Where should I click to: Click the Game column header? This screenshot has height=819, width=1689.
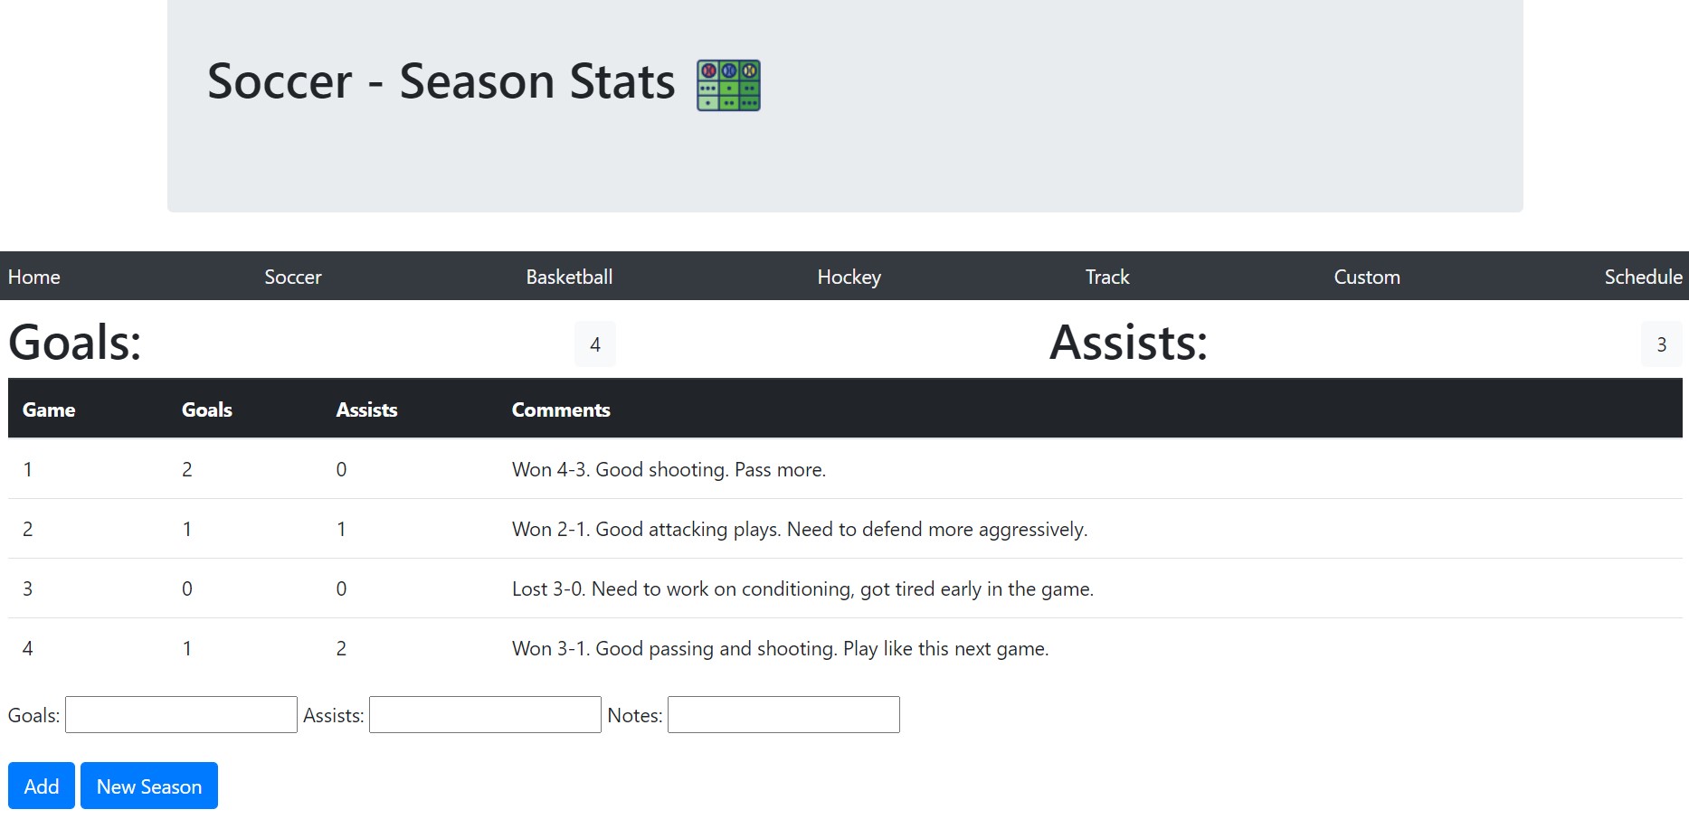[x=49, y=409]
